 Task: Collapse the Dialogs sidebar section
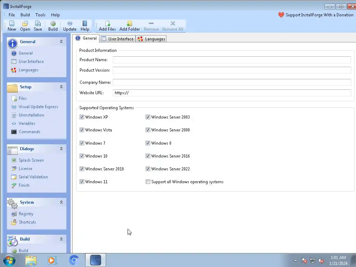point(61,149)
